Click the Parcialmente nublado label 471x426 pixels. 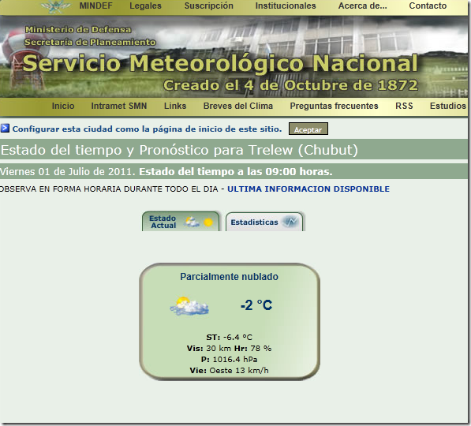click(x=230, y=277)
